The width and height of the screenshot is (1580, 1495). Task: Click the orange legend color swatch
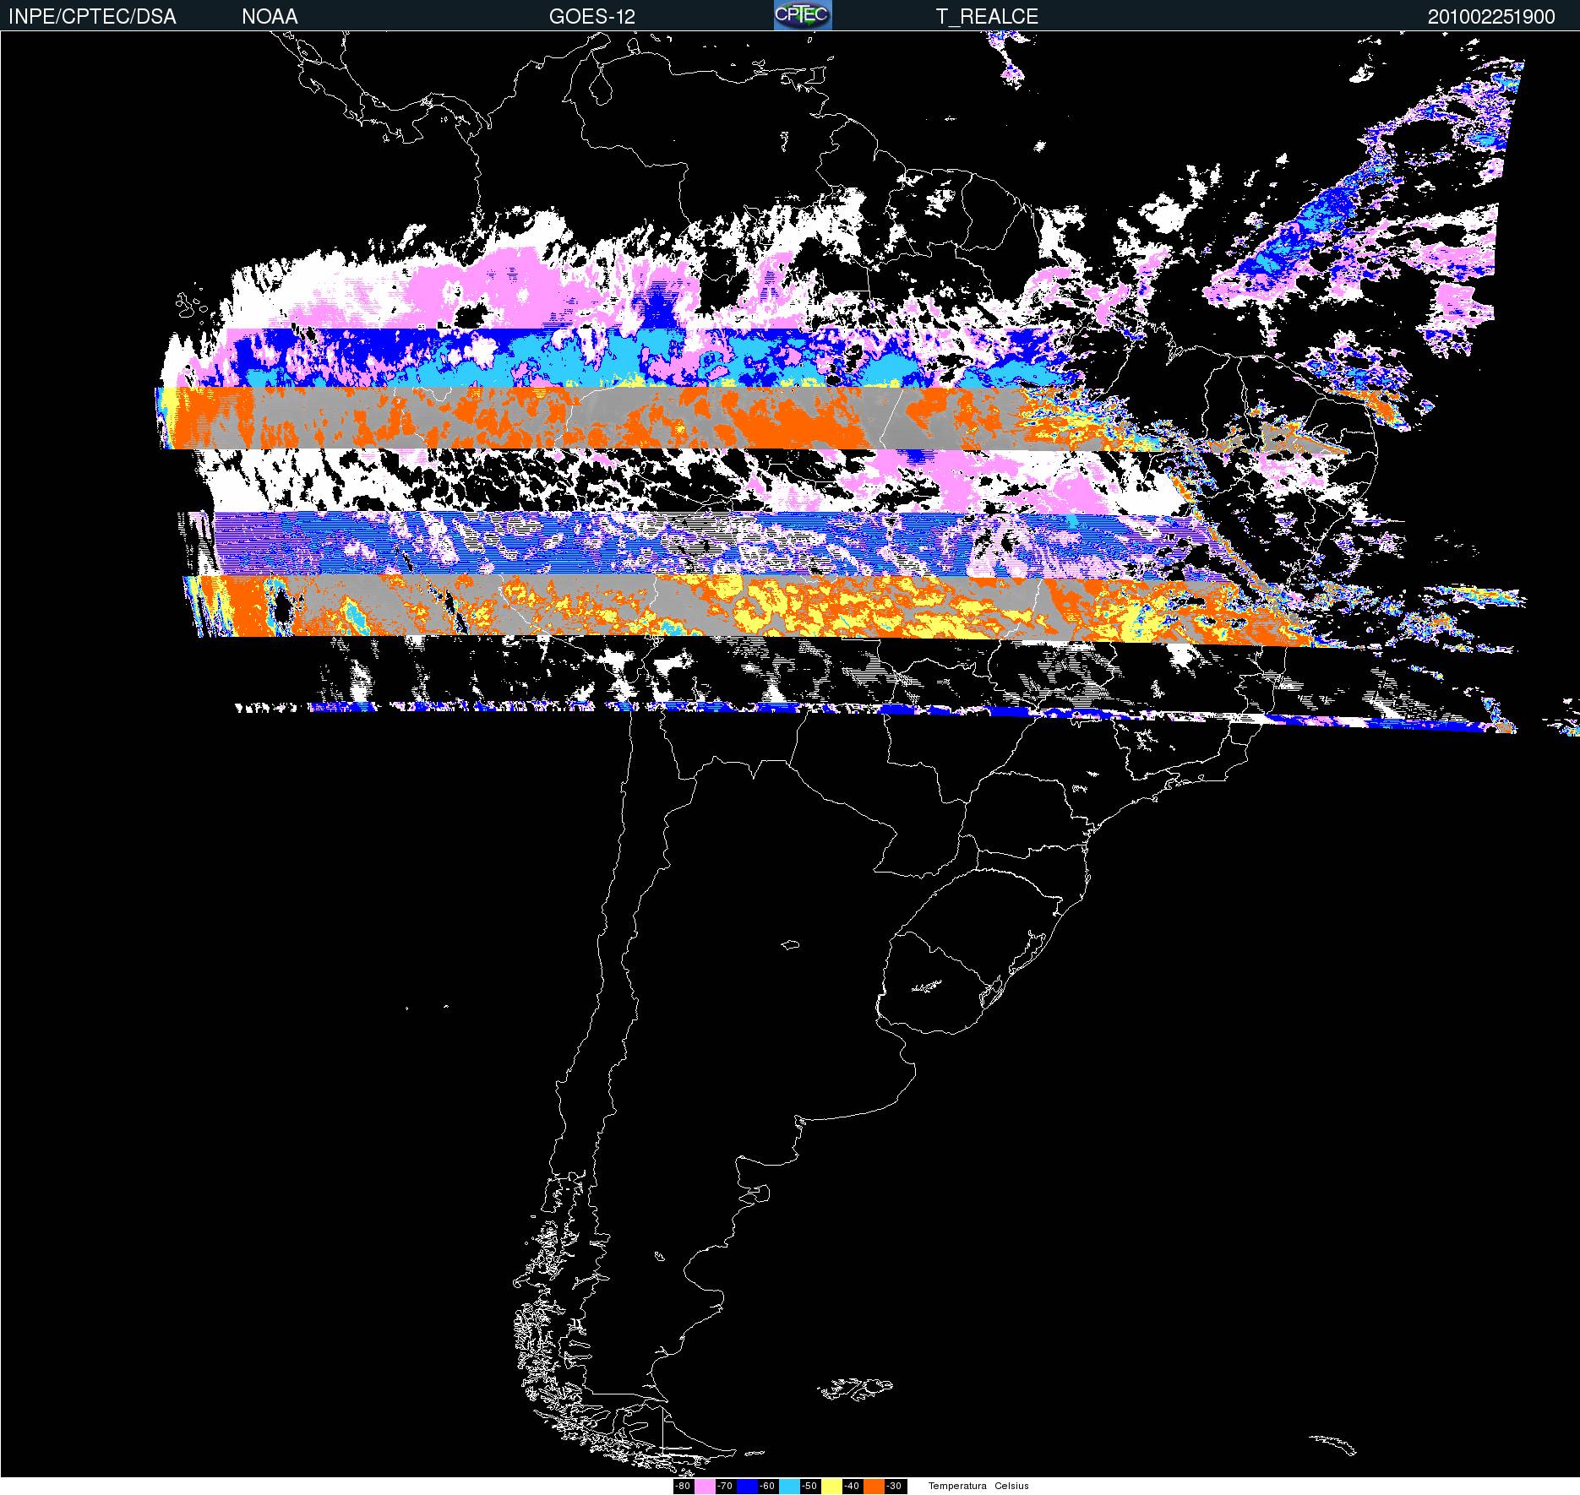874,1487
